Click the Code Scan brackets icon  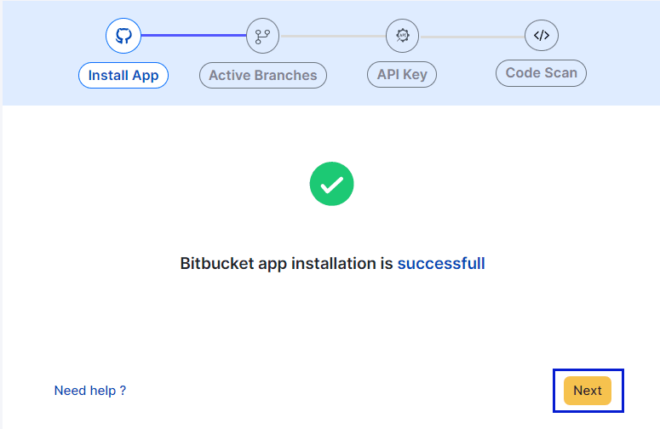pos(542,36)
